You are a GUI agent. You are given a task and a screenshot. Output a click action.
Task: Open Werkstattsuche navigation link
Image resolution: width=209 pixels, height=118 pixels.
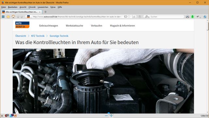pyautogui.click(x=74, y=26)
